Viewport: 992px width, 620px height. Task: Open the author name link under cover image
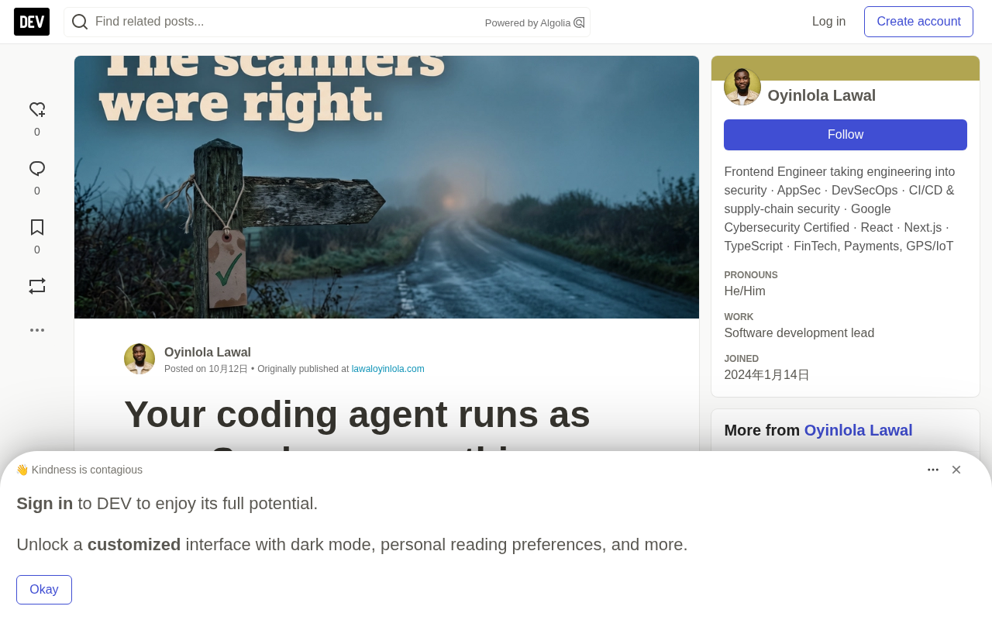208,353
